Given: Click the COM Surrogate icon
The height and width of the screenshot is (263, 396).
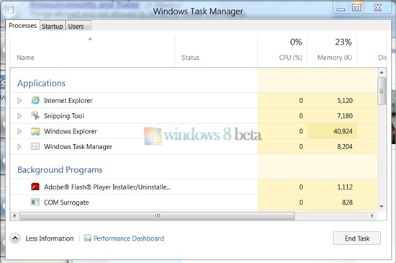Looking at the screenshot, I should pyautogui.click(x=35, y=202).
